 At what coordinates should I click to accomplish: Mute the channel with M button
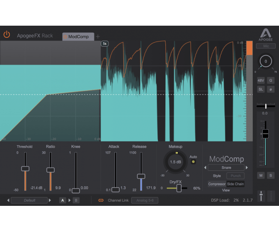point(261,176)
